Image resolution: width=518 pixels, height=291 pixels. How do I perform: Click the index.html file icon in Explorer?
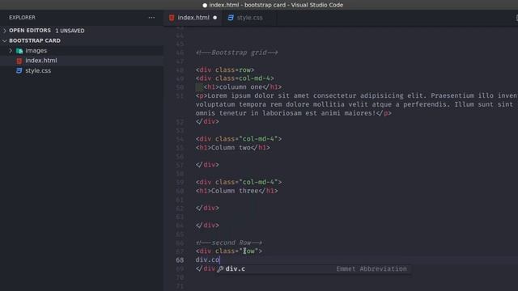coord(19,61)
